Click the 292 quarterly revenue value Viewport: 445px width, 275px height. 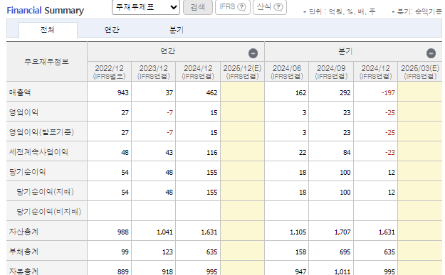point(345,93)
